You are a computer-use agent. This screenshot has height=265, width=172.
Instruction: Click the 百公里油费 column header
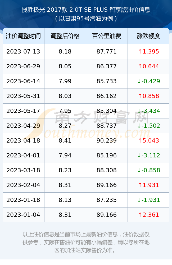[107, 36]
